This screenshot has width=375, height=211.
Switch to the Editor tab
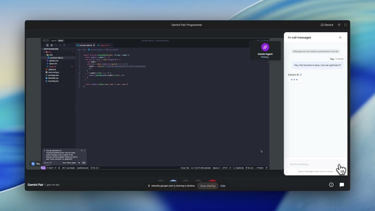pyautogui.click(x=61, y=41)
